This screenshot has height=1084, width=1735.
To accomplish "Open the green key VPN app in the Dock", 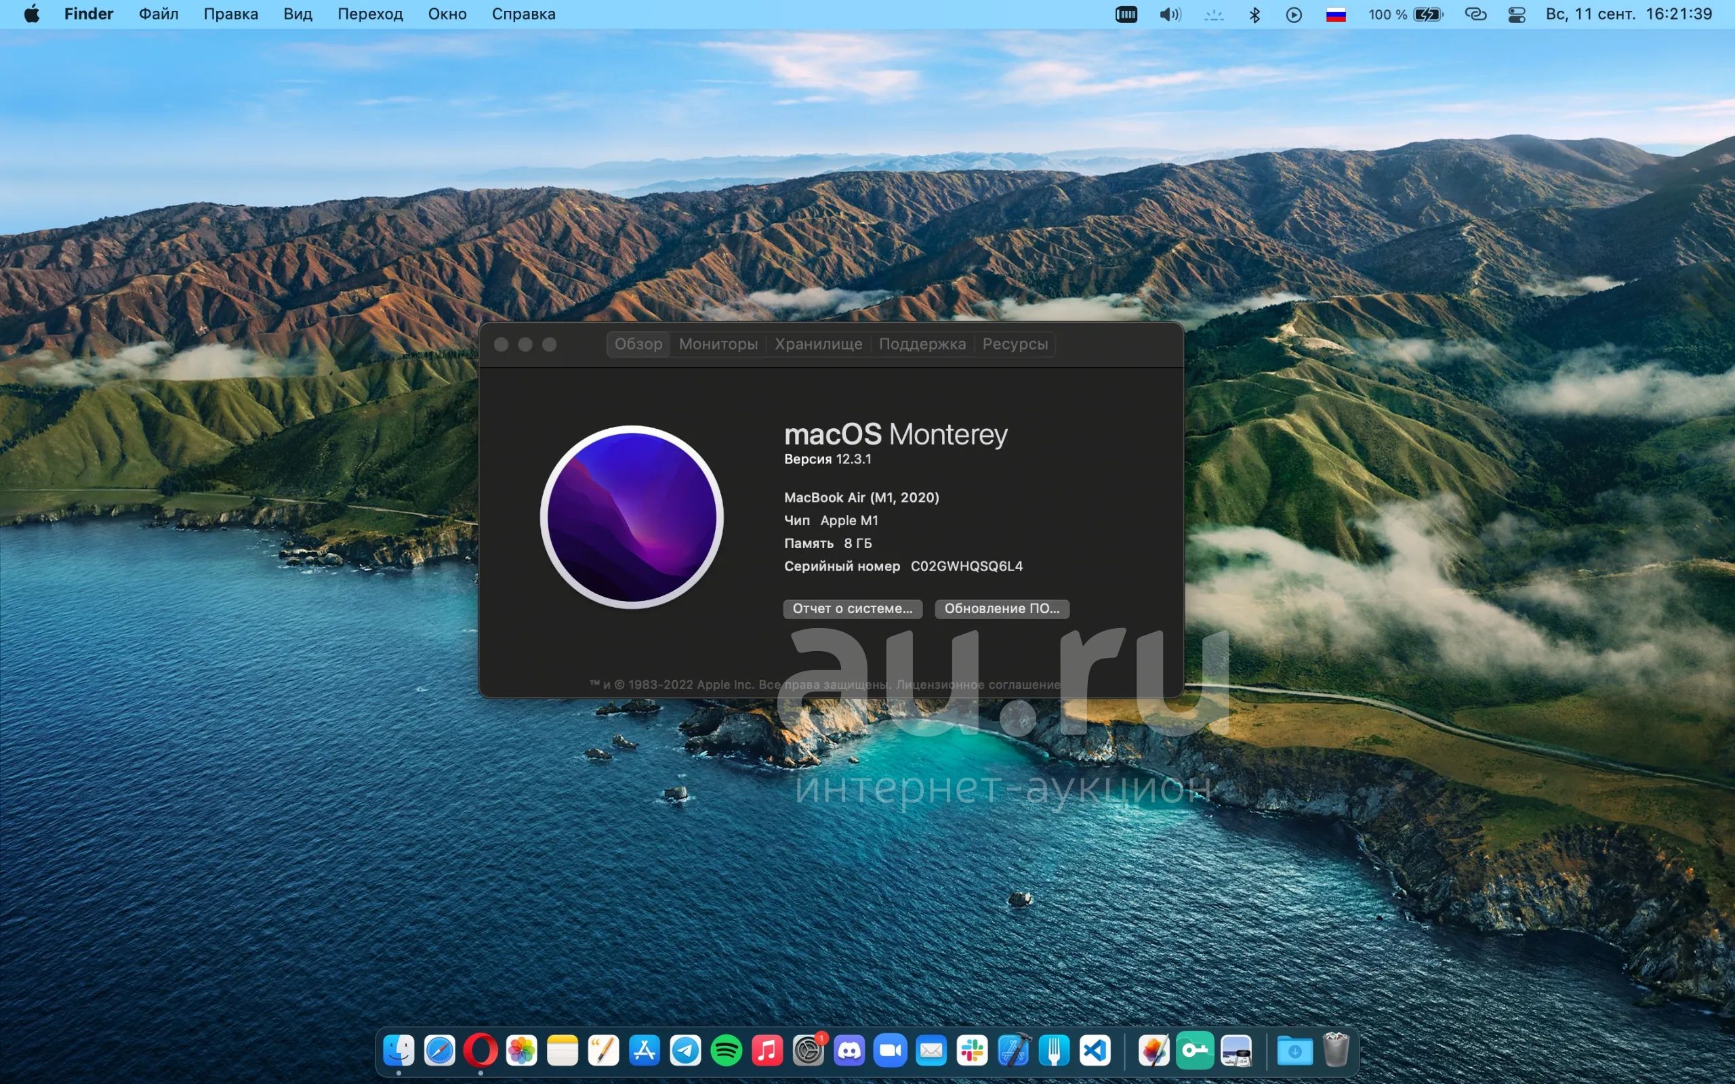I will click(1194, 1051).
